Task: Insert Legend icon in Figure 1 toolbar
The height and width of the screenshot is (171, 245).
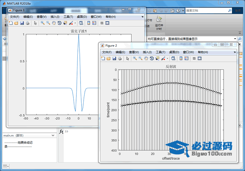Action: point(94,23)
